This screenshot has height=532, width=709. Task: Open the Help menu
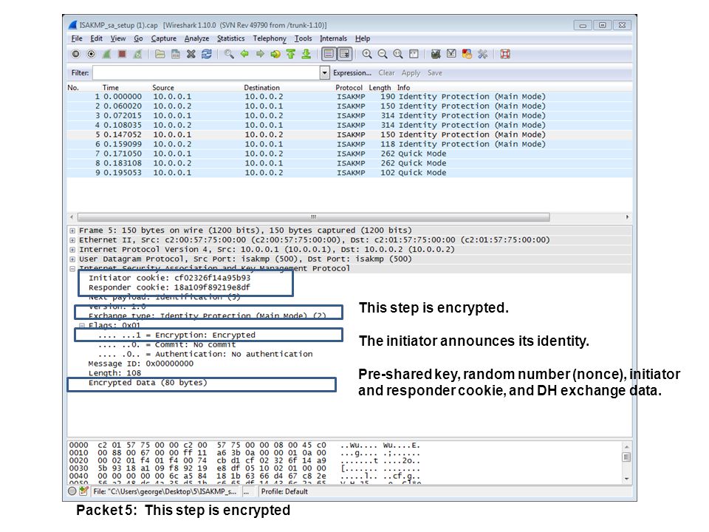[x=362, y=38]
